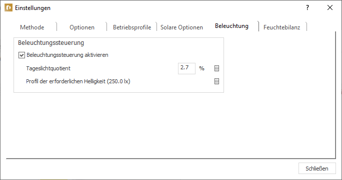Viewport: 342px width, 180px height.
Task: Open calculator icon for Helligkeit profile
Action: point(216,81)
